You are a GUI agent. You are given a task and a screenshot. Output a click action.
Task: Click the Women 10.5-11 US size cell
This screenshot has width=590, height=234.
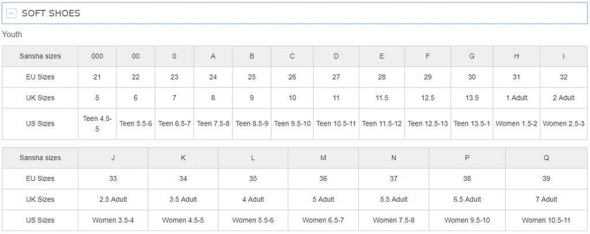(x=546, y=220)
